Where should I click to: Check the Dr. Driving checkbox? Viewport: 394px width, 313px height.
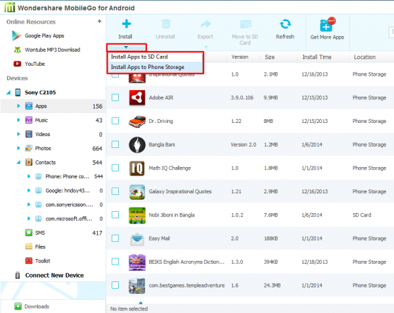116,121
